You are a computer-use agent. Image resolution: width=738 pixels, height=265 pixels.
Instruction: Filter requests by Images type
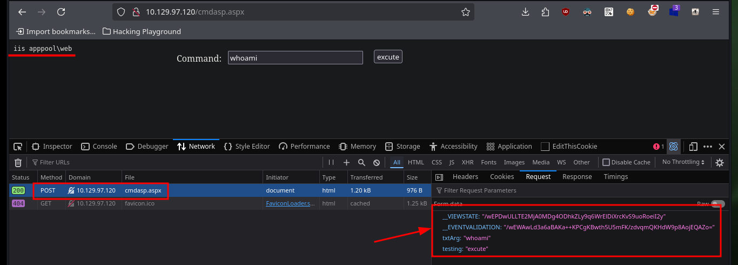pyautogui.click(x=514, y=162)
